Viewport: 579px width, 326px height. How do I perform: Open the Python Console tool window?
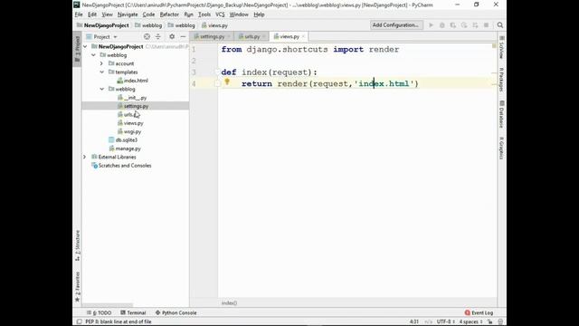176,312
